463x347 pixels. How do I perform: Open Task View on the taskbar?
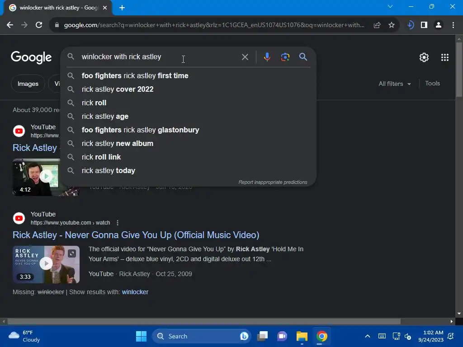pos(263,336)
